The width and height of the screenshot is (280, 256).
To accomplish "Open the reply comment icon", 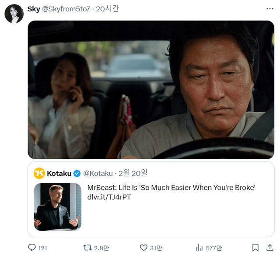I will pos(32,248).
